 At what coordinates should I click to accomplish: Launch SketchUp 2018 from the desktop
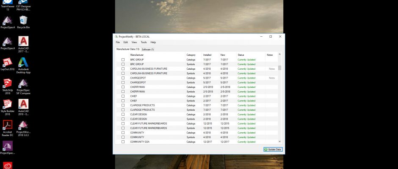point(8,86)
